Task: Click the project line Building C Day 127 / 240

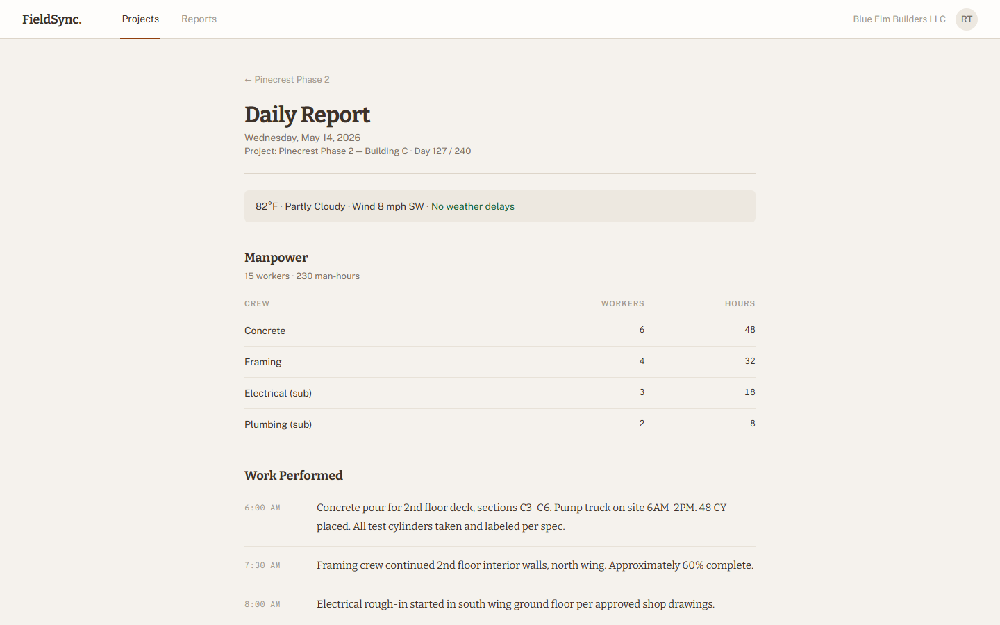Action: pos(358,151)
